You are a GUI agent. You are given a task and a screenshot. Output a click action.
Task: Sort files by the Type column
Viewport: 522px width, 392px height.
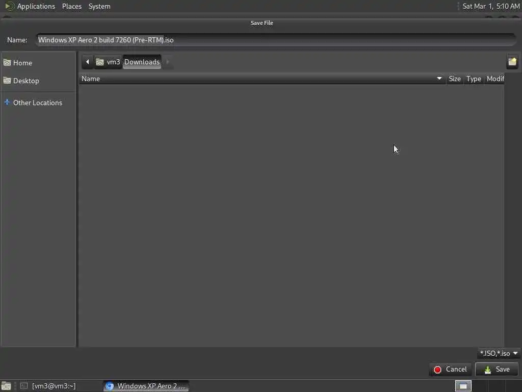474,79
